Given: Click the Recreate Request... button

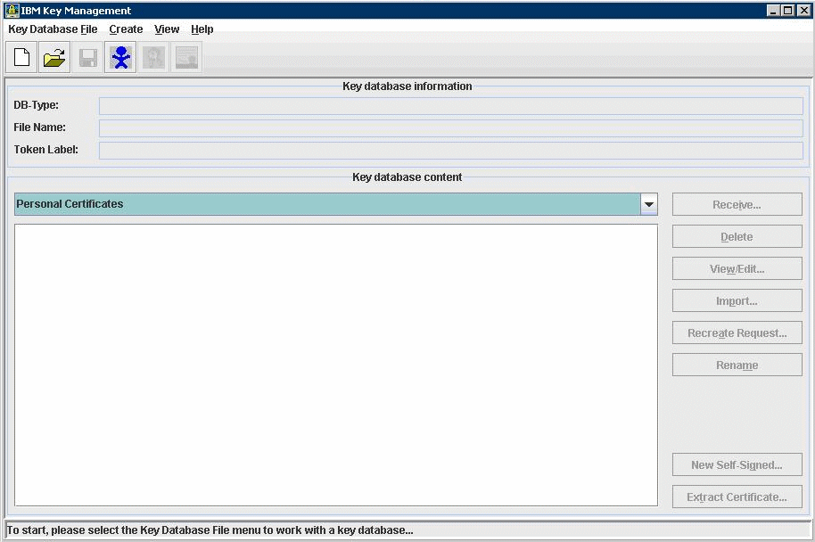Looking at the screenshot, I should [737, 333].
